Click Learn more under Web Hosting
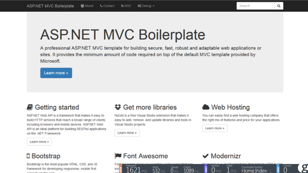The width and height of the screenshot is (308, 173). pos(215,128)
